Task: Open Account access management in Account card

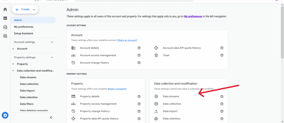Action: (98, 55)
